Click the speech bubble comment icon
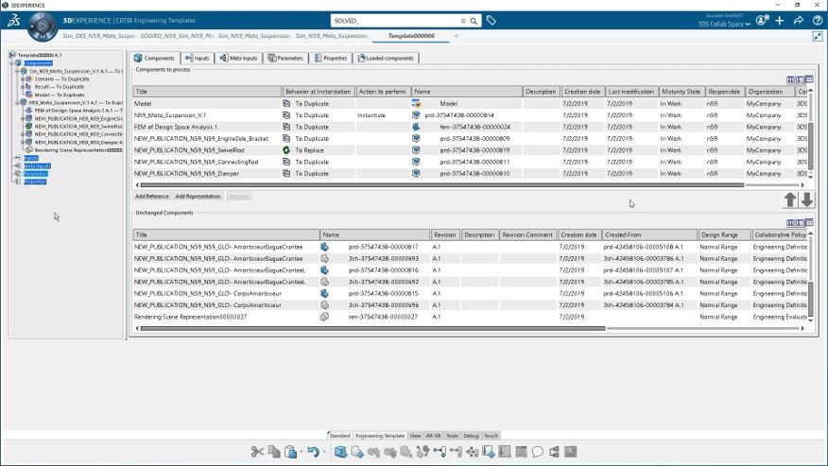Image resolution: width=828 pixels, height=466 pixels. [x=538, y=452]
